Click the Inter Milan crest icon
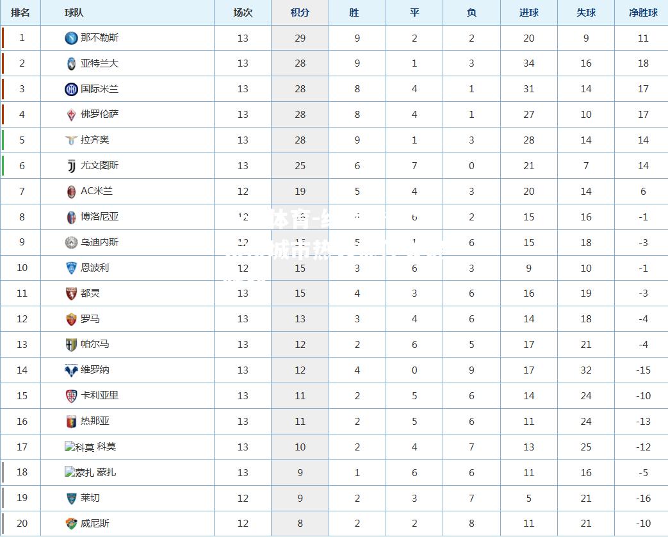 coord(71,89)
